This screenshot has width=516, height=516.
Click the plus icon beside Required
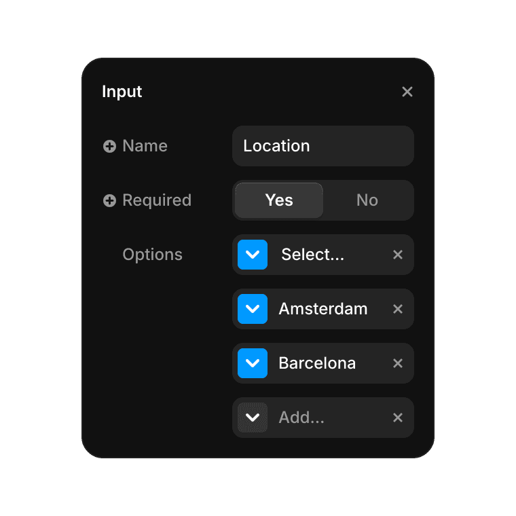pyautogui.click(x=109, y=200)
